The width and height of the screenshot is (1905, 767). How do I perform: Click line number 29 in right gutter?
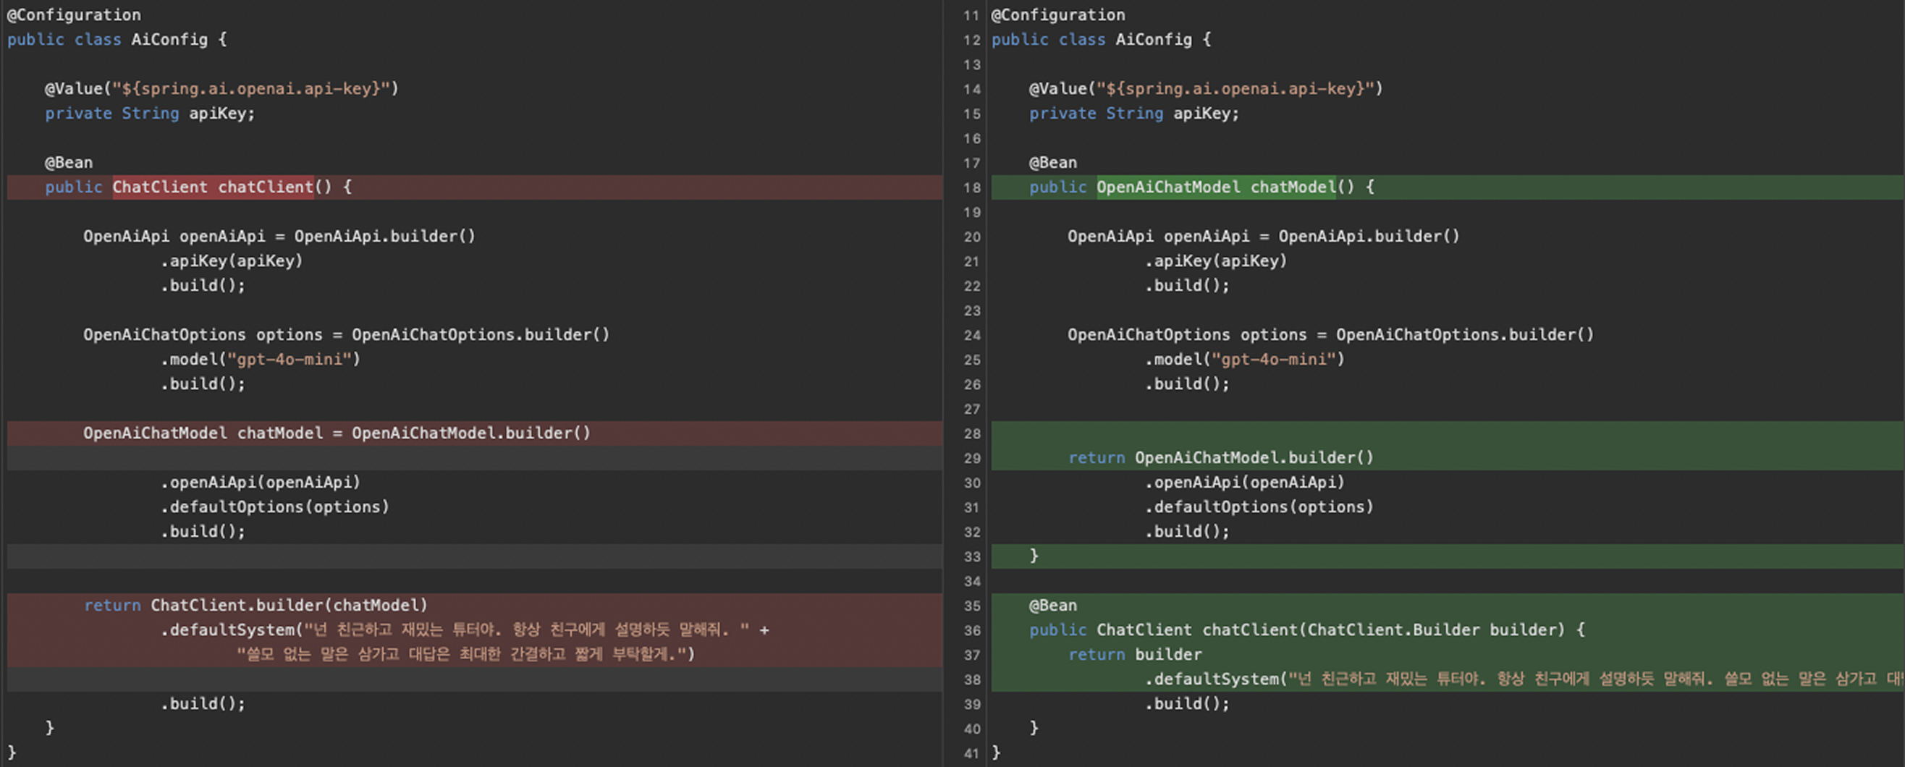[x=971, y=459]
